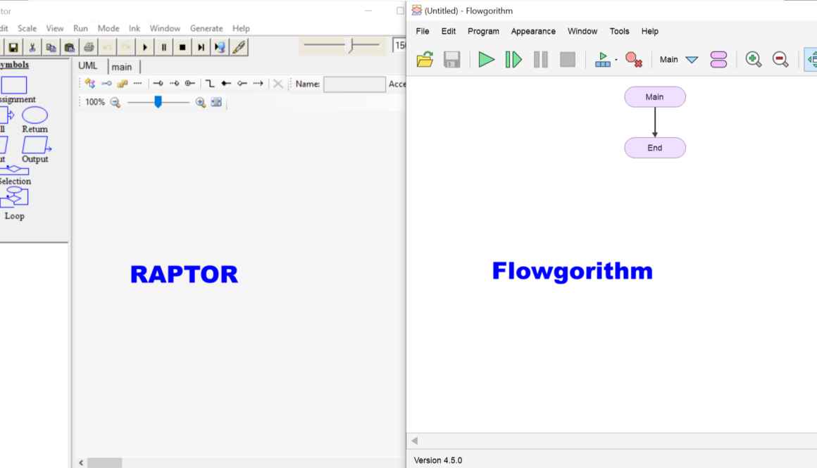Screen dimensions: 817x468
Task: Open Flowgorithm Tools menu
Action: click(619, 31)
